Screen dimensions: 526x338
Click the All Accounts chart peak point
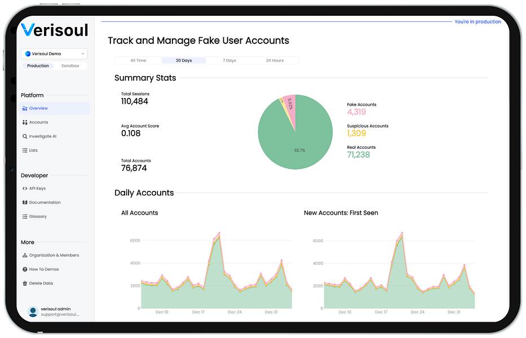pos(219,233)
